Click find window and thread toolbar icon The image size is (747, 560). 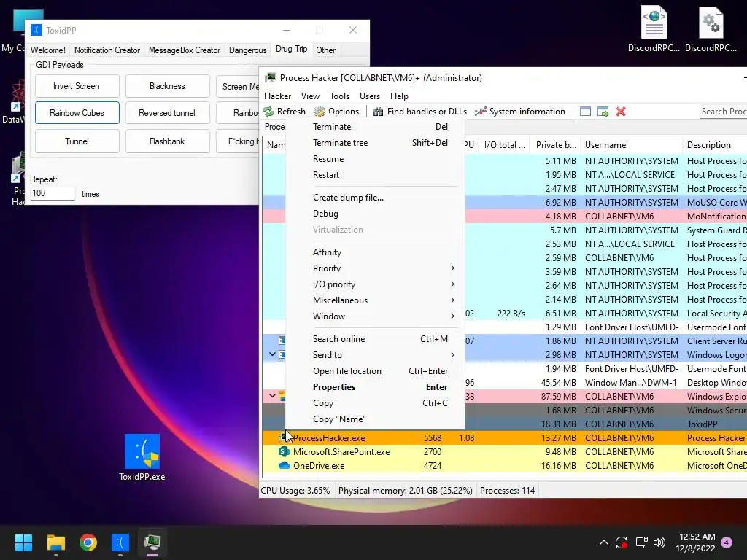603,112
